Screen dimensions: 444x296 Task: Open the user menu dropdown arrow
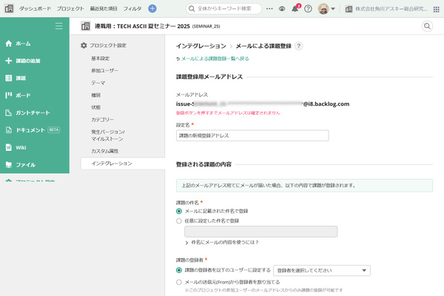click(333, 9)
